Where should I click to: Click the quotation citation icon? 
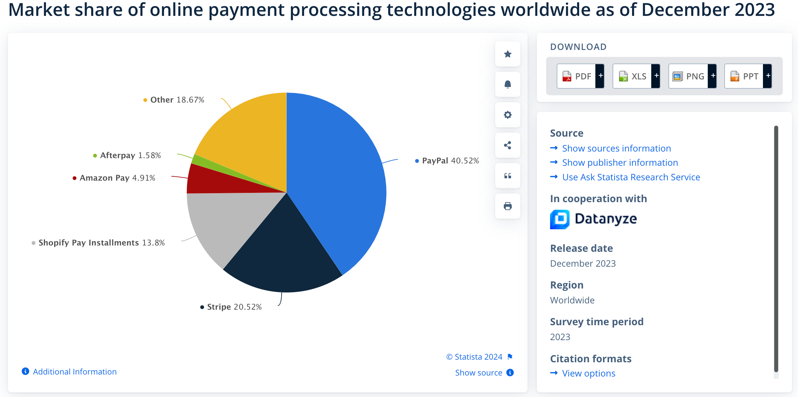(x=507, y=176)
